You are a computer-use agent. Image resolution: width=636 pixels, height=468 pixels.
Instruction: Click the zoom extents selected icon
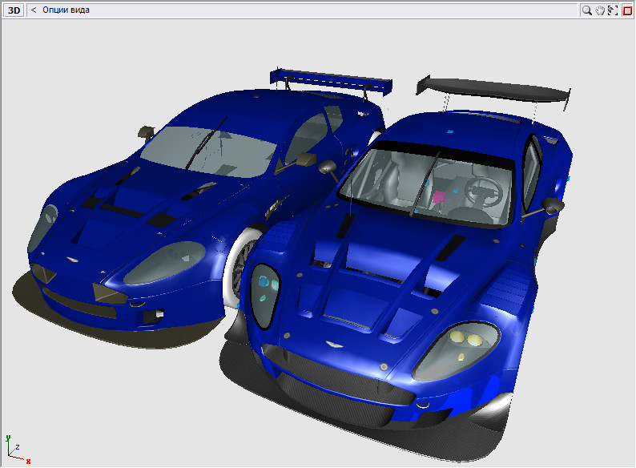[x=613, y=10]
